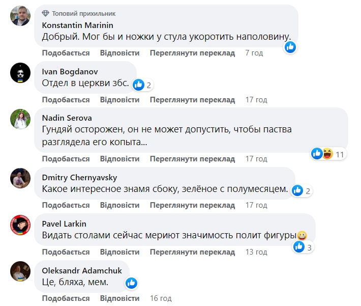The image size is (361, 306).
Task: View reactions on Nadin Serova's comment
Action: 328,153
